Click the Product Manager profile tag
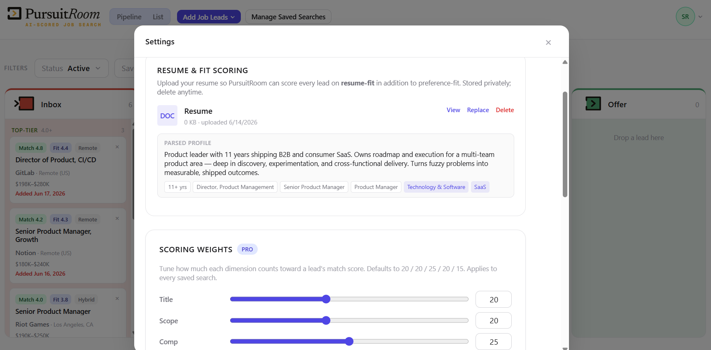Viewport: 711px width, 350px height. click(376, 187)
